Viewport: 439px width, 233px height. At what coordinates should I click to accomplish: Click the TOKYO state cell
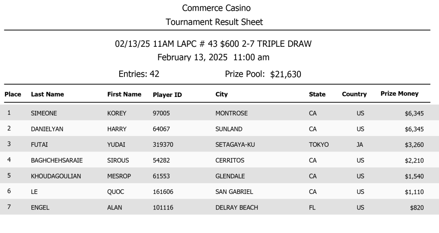tap(319, 145)
